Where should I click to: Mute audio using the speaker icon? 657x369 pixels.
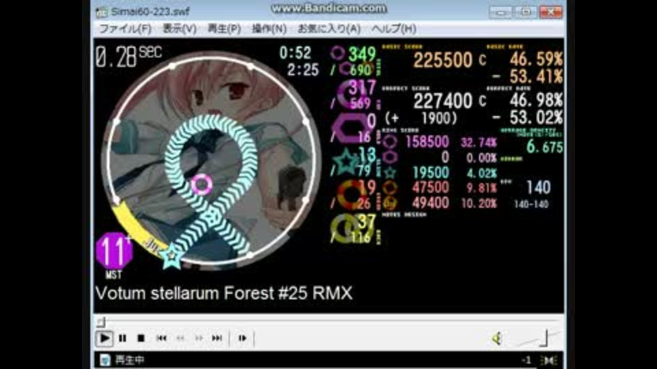(x=497, y=338)
